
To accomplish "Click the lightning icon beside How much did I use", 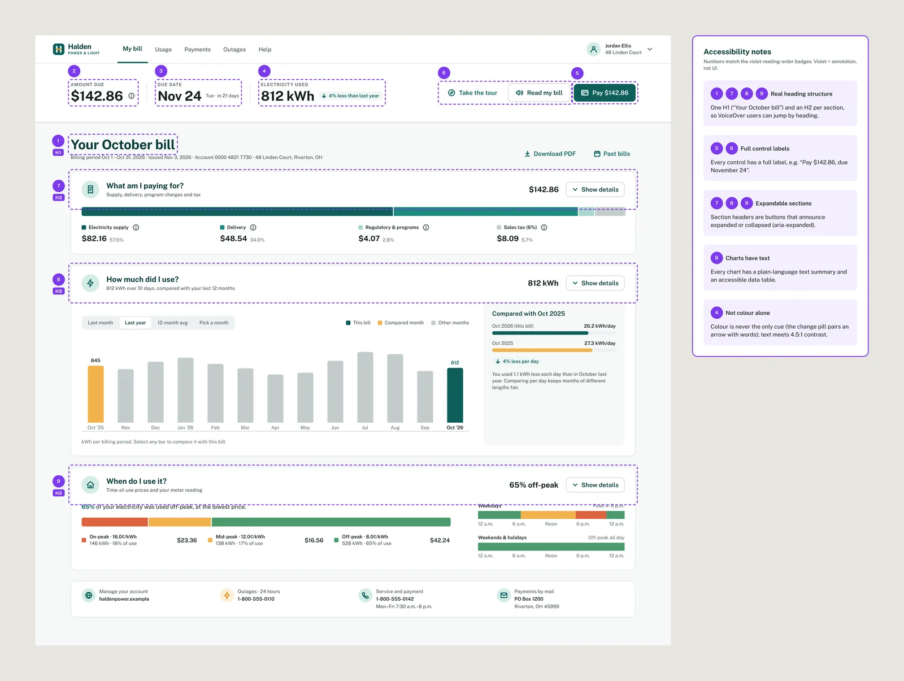I will (x=90, y=283).
